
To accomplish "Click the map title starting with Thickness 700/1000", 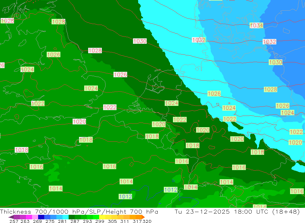I will 79,211.
